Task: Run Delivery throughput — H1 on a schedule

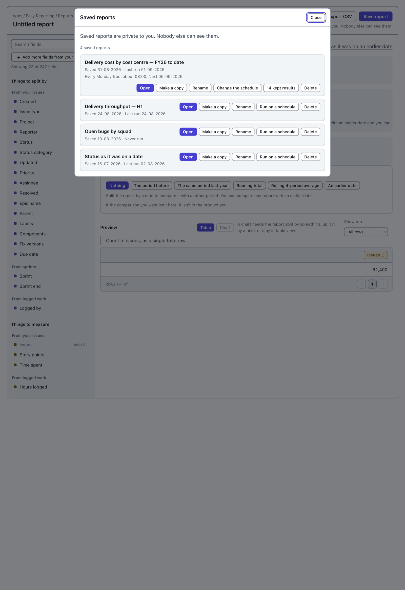Action: click(x=277, y=107)
